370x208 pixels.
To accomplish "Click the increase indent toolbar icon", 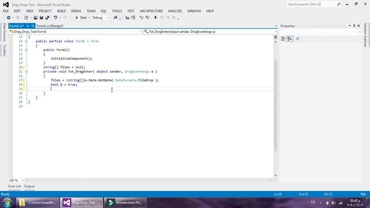I will click(x=134, y=18).
